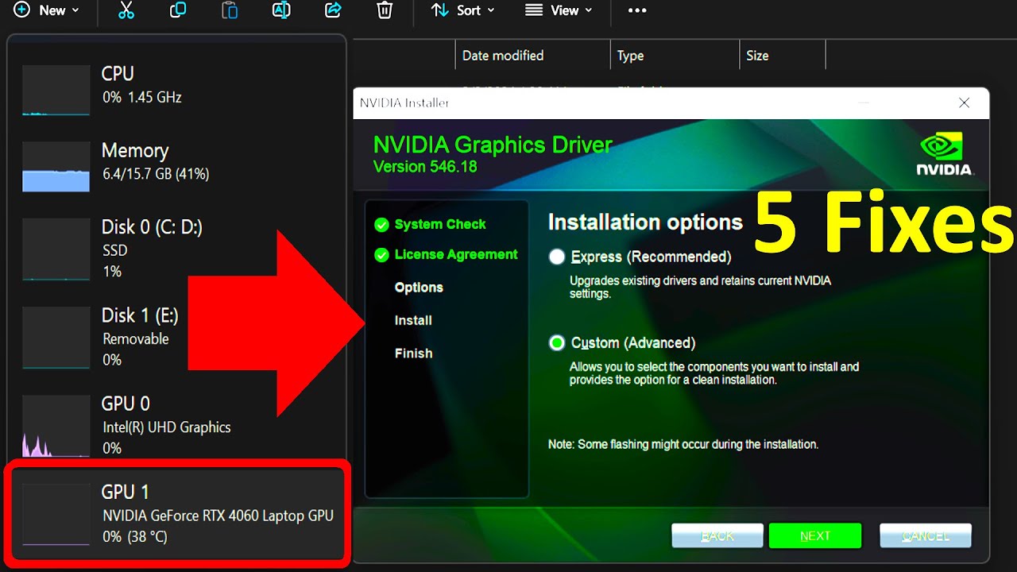This screenshot has height=572, width=1017.
Task: Click the CPU usage graph thumbnail
Action: 56,91
